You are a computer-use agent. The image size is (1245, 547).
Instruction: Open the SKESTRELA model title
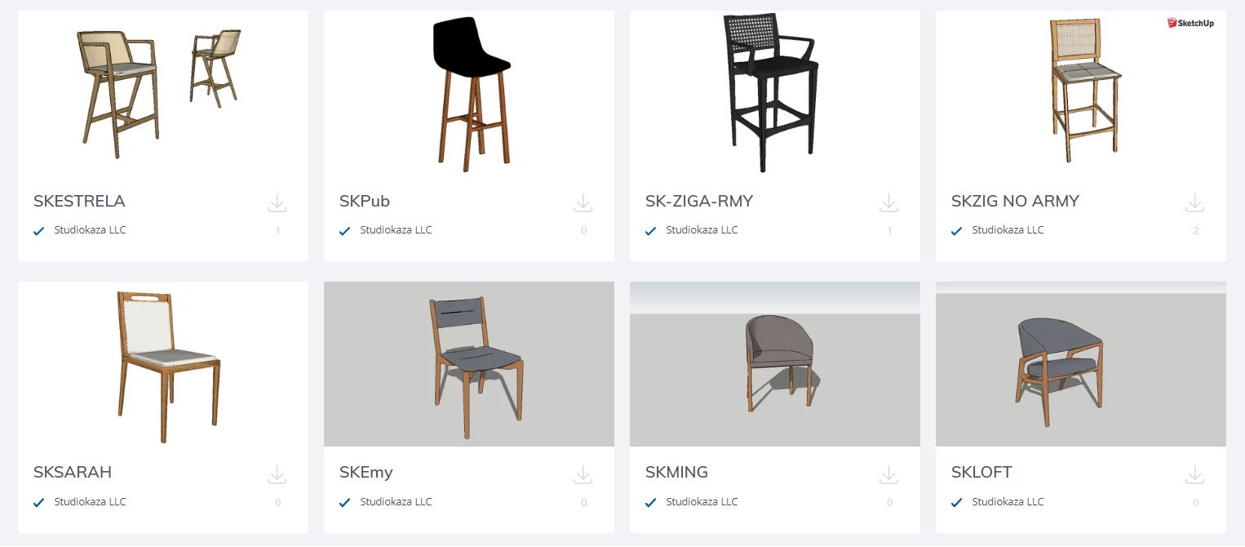79,201
